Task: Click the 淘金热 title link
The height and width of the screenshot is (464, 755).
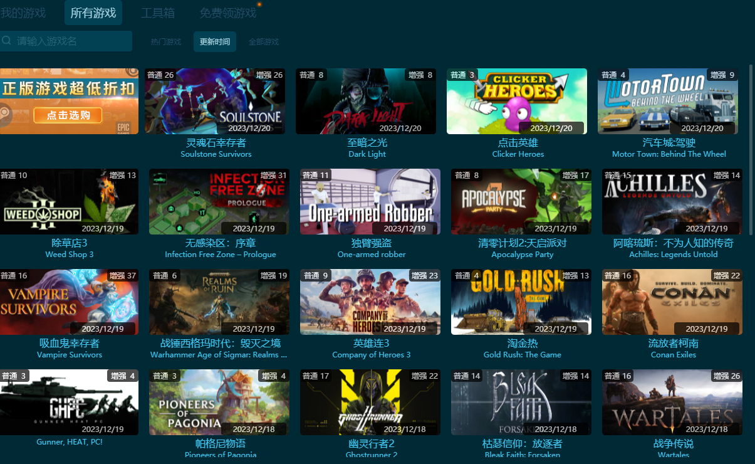Action: [x=523, y=344]
